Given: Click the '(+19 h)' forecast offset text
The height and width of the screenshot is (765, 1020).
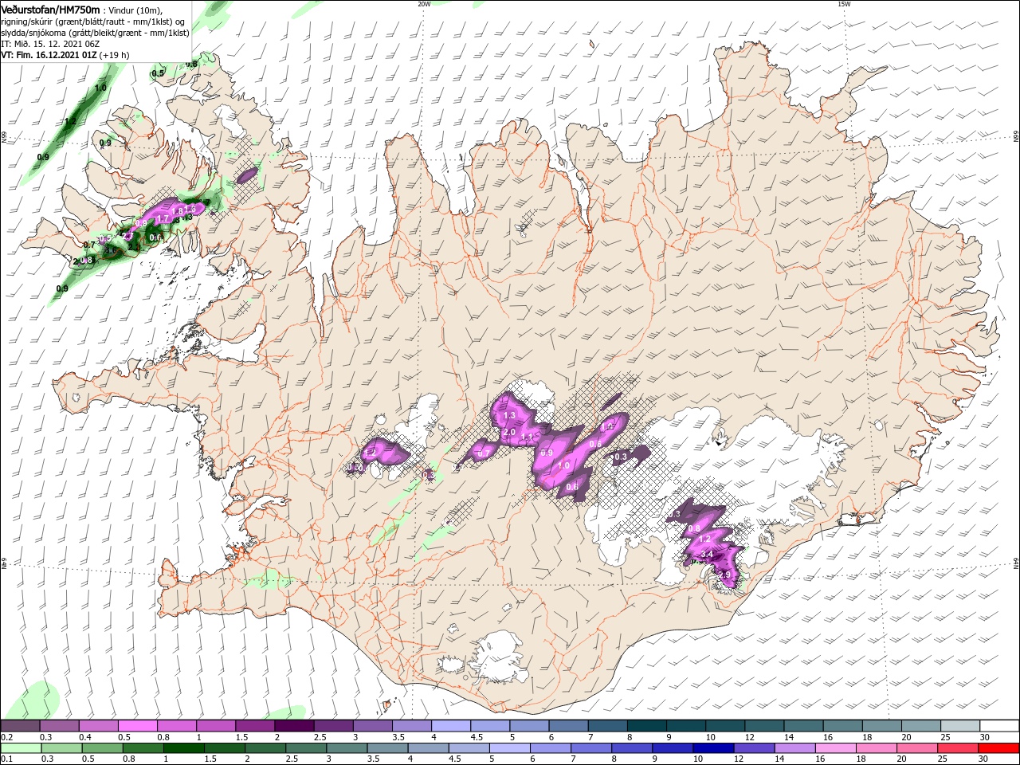Looking at the screenshot, I should tap(114, 55).
